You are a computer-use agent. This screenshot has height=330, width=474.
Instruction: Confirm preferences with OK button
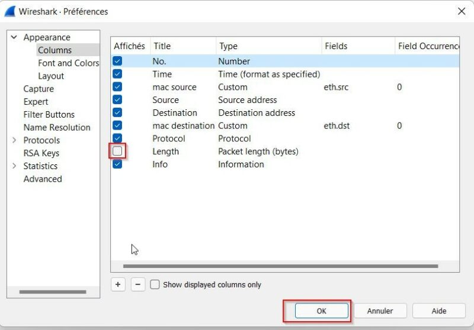point(321,311)
